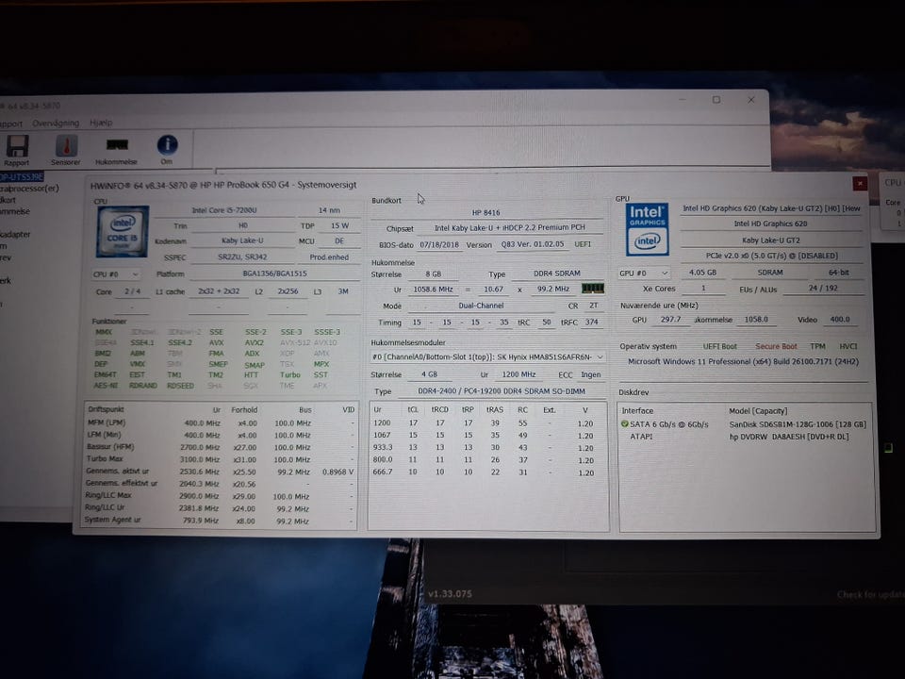905x679 pixels.
Task: Click the UEFI label next to BIOS version
Action: click(x=583, y=244)
